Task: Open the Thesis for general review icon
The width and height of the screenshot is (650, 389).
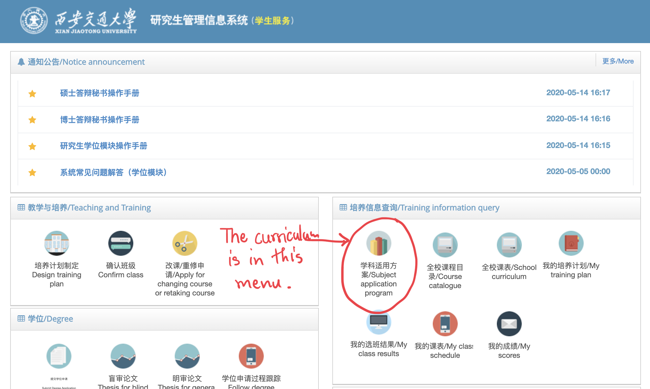Action: point(187,356)
